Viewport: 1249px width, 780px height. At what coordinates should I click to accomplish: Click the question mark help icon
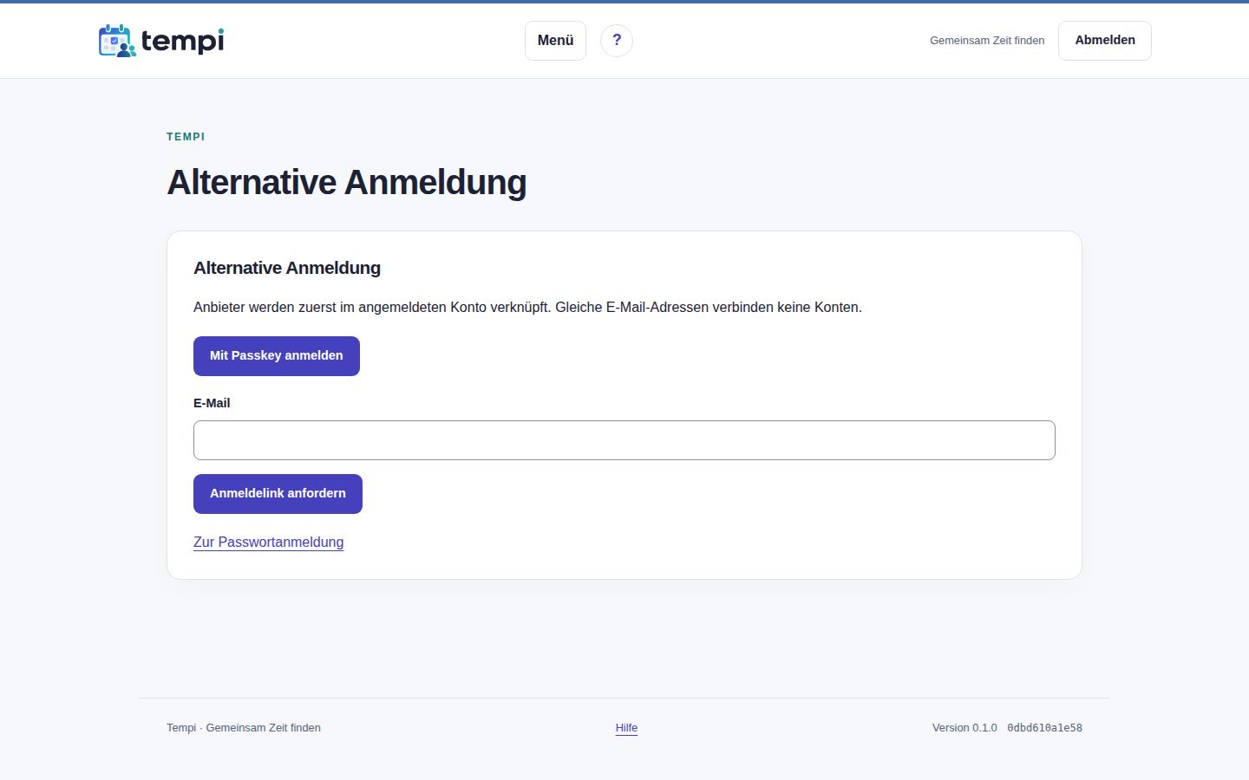tap(617, 41)
